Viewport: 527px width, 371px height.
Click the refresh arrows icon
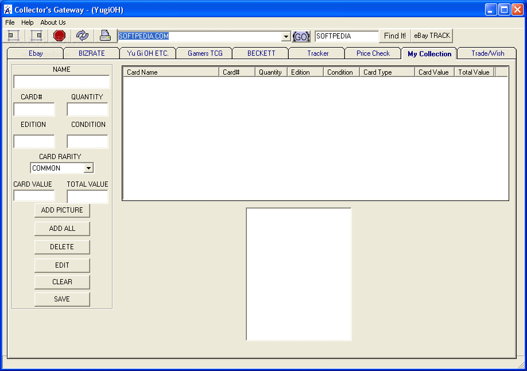[82, 35]
